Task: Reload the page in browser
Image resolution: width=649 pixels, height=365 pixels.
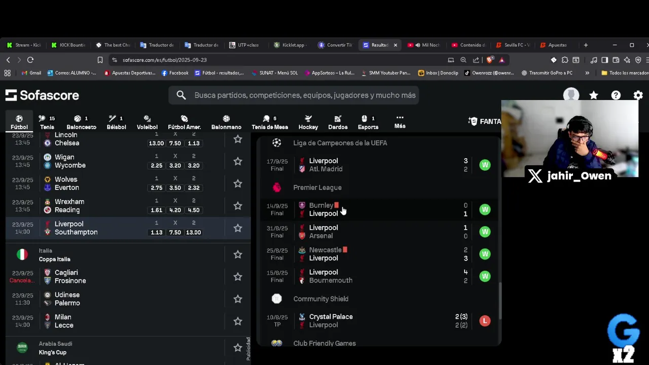Action: [x=30, y=60]
